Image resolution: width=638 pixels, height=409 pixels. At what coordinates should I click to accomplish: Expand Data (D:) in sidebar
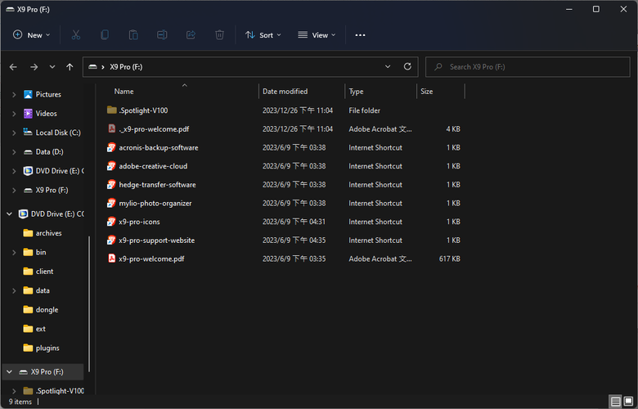pos(14,152)
